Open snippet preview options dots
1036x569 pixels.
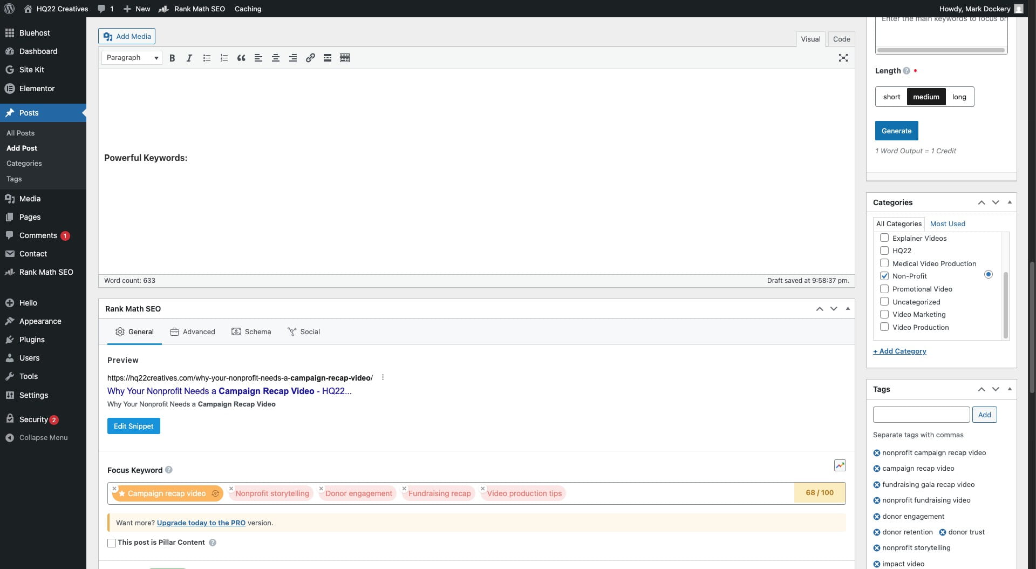click(383, 377)
